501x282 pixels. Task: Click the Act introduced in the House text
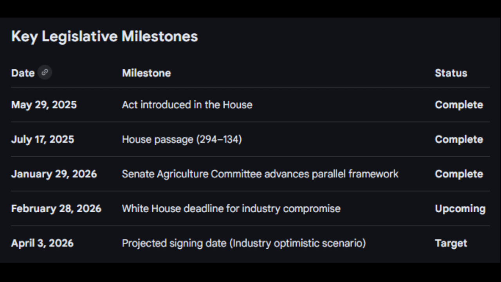point(187,105)
